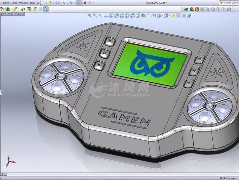Screen dimensions: 239x180
Task: Open the dropdown arrow beside Undo
Action: tap(75, 3)
